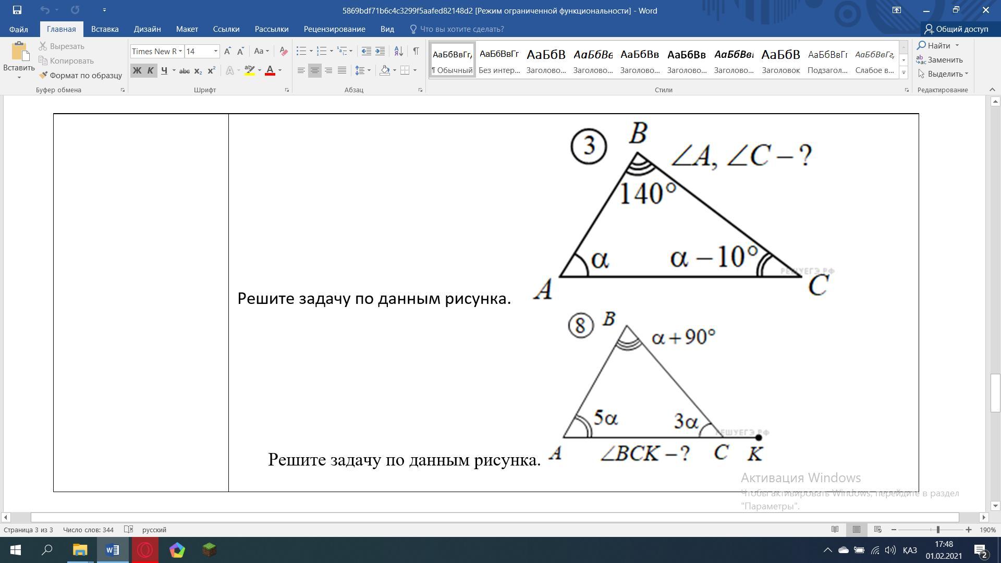1001x563 pixels.
Task: Click the Заменить (Replace) button
Action: tap(940, 59)
